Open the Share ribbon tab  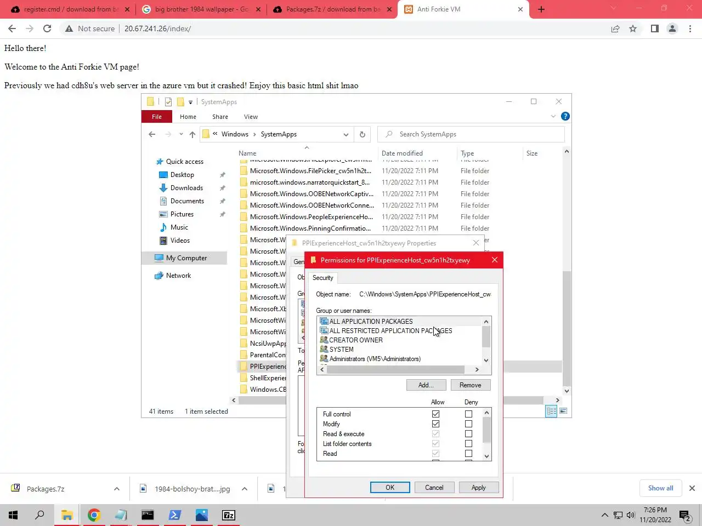click(220, 117)
